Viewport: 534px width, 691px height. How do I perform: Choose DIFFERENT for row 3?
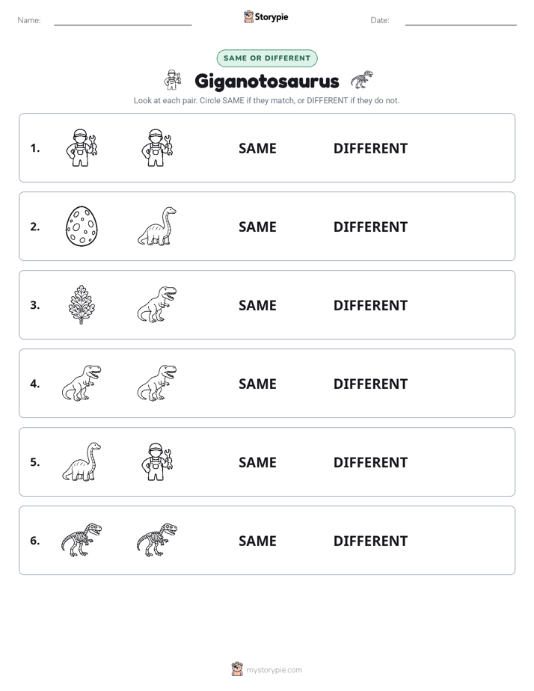click(x=370, y=305)
